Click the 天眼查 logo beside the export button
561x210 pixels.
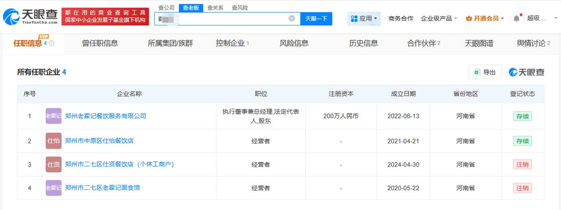pos(526,72)
